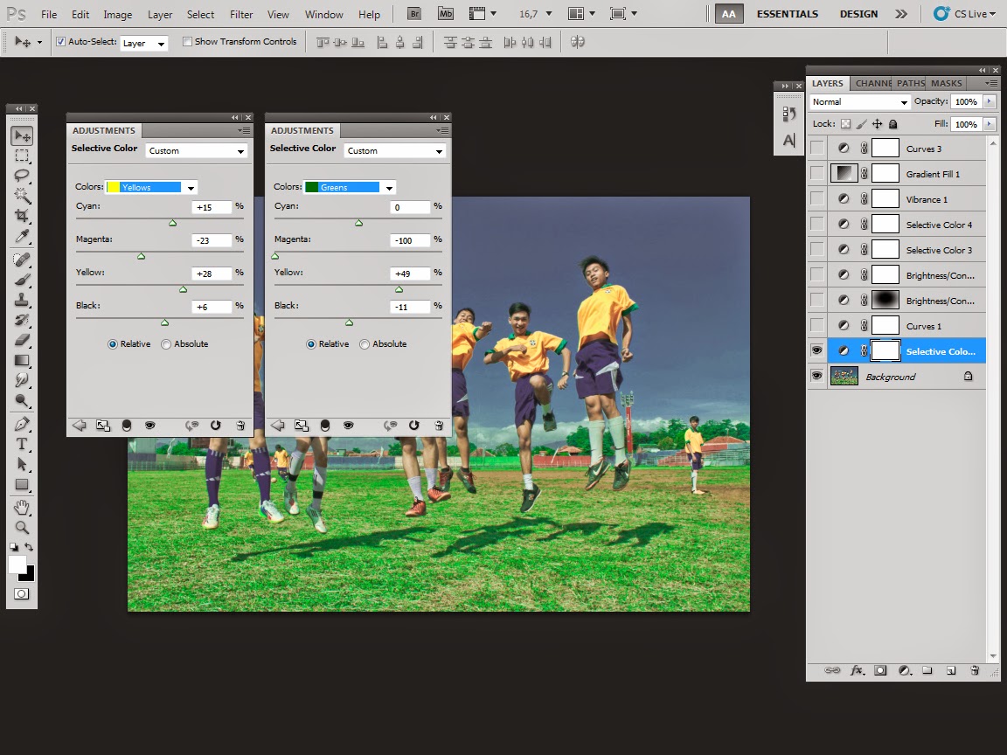The image size is (1007, 755).
Task: Select the Lasso tool
Action: click(x=22, y=176)
